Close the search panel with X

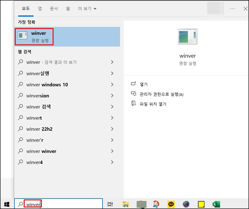[x=246, y=9]
